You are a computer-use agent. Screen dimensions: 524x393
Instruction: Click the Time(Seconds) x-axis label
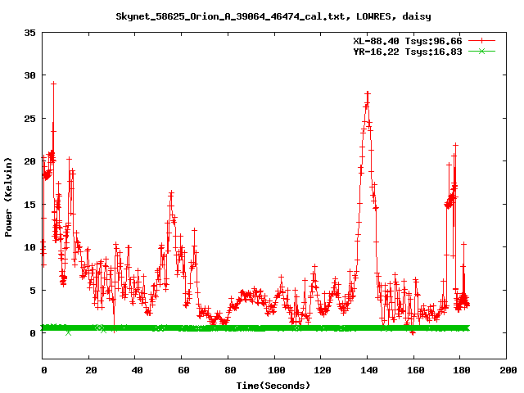coord(273,386)
